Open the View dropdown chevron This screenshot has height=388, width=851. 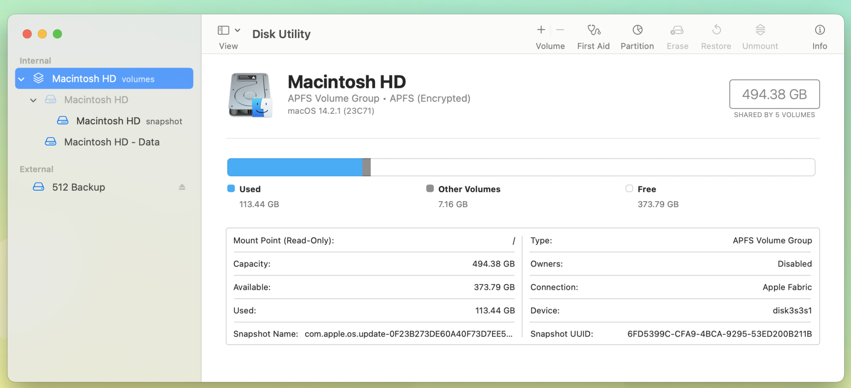pos(237,30)
